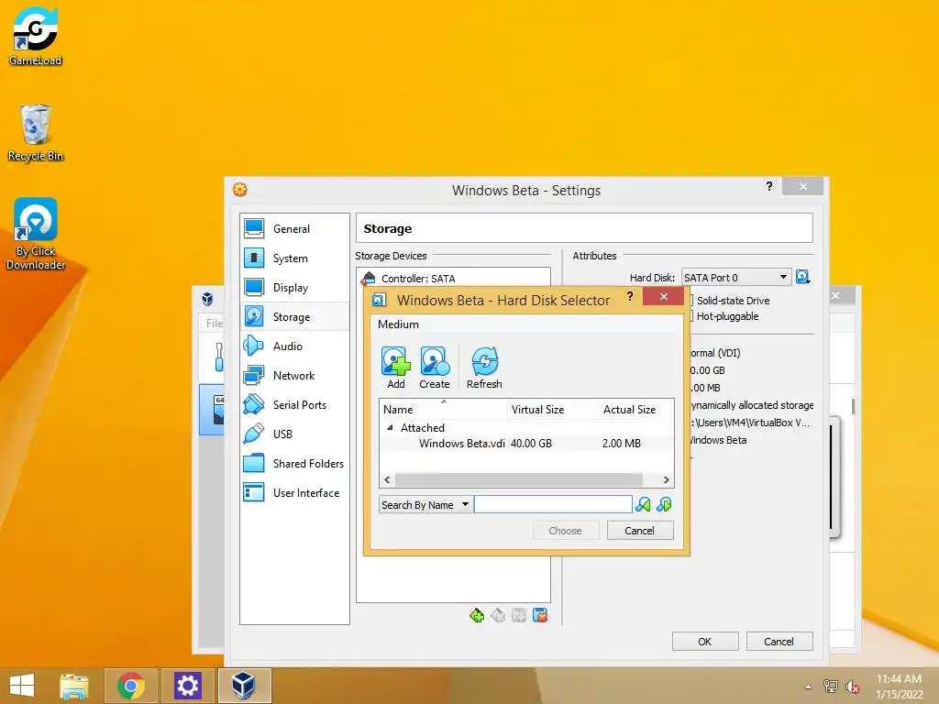Cancel the Hard Disk Selector dialog
This screenshot has height=704, width=939.
click(639, 531)
